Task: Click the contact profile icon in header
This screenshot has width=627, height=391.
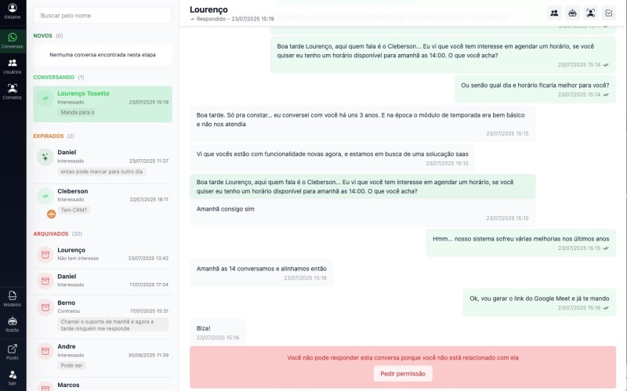Action: pyautogui.click(x=590, y=13)
